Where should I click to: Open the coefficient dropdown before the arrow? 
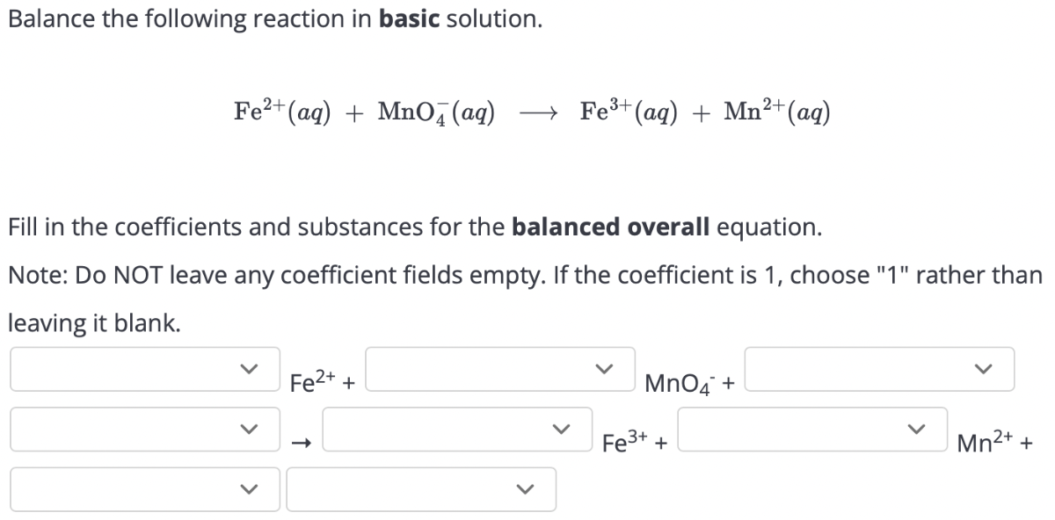tap(145, 429)
